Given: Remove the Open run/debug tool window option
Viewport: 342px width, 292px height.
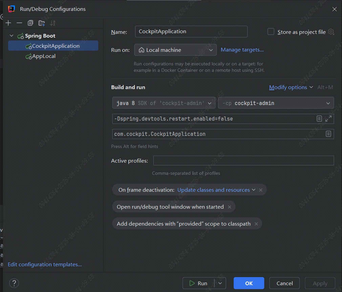Looking at the screenshot, I should coord(230,207).
